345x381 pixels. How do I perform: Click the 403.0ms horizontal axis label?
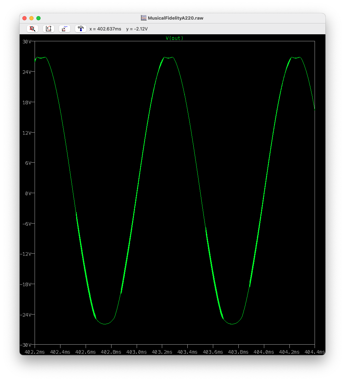click(136, 352)
